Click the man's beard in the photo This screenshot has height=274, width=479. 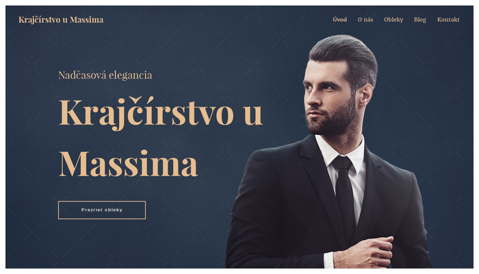coord(335,119)
